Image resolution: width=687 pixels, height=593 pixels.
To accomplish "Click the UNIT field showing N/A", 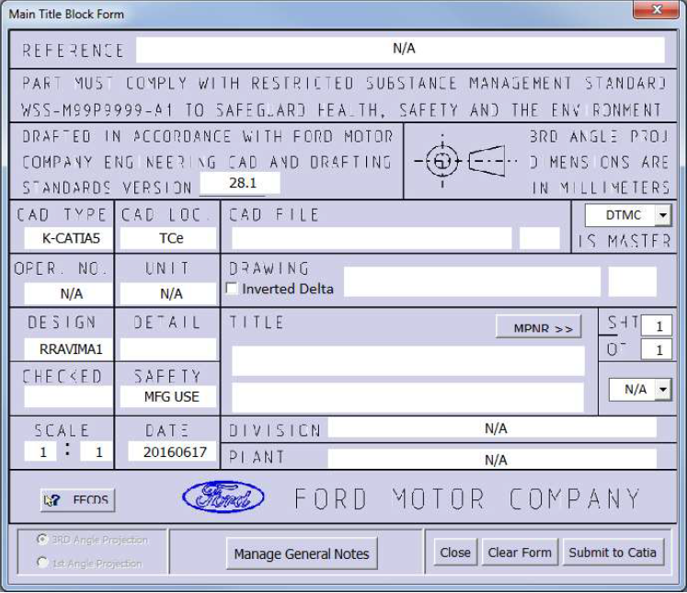I will point(168,293).
